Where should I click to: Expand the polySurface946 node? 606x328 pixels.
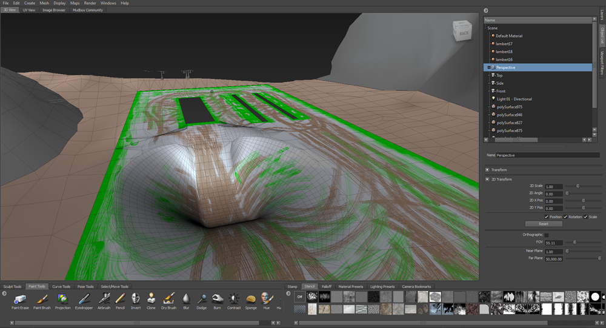pos(490,115)
